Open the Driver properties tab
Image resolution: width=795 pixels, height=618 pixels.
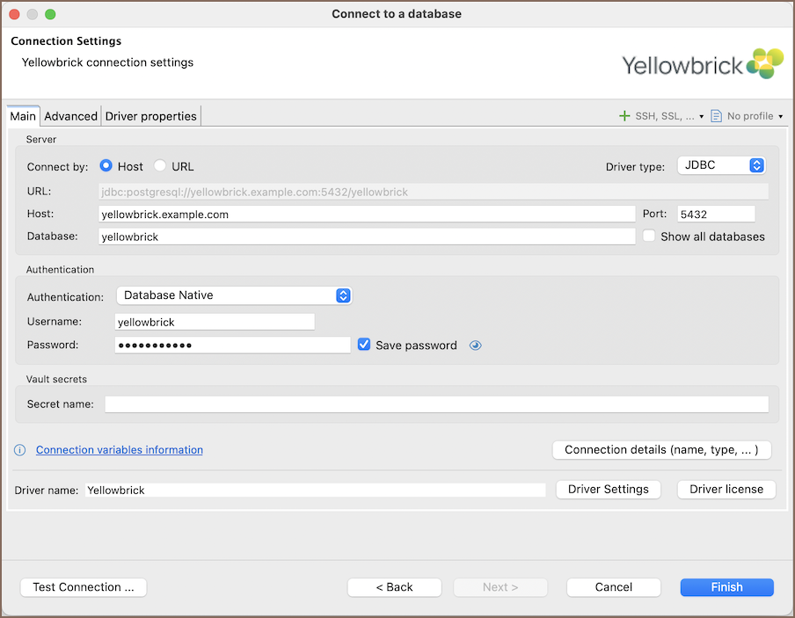tap(150, 116)
